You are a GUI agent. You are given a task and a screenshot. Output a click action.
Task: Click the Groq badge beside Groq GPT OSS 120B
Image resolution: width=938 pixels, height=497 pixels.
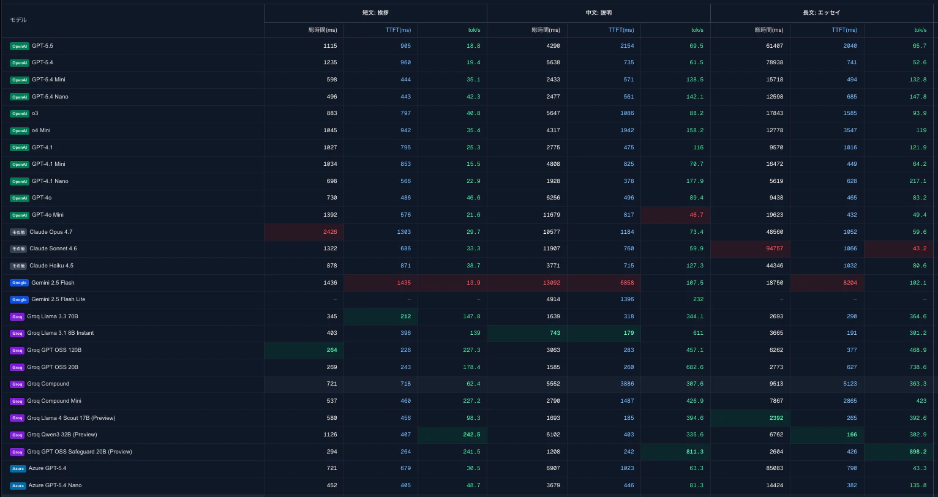[17, 350]
